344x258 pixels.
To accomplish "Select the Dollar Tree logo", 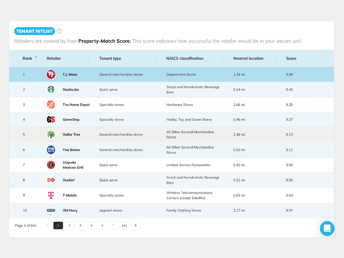I will (x=51, y=134).
